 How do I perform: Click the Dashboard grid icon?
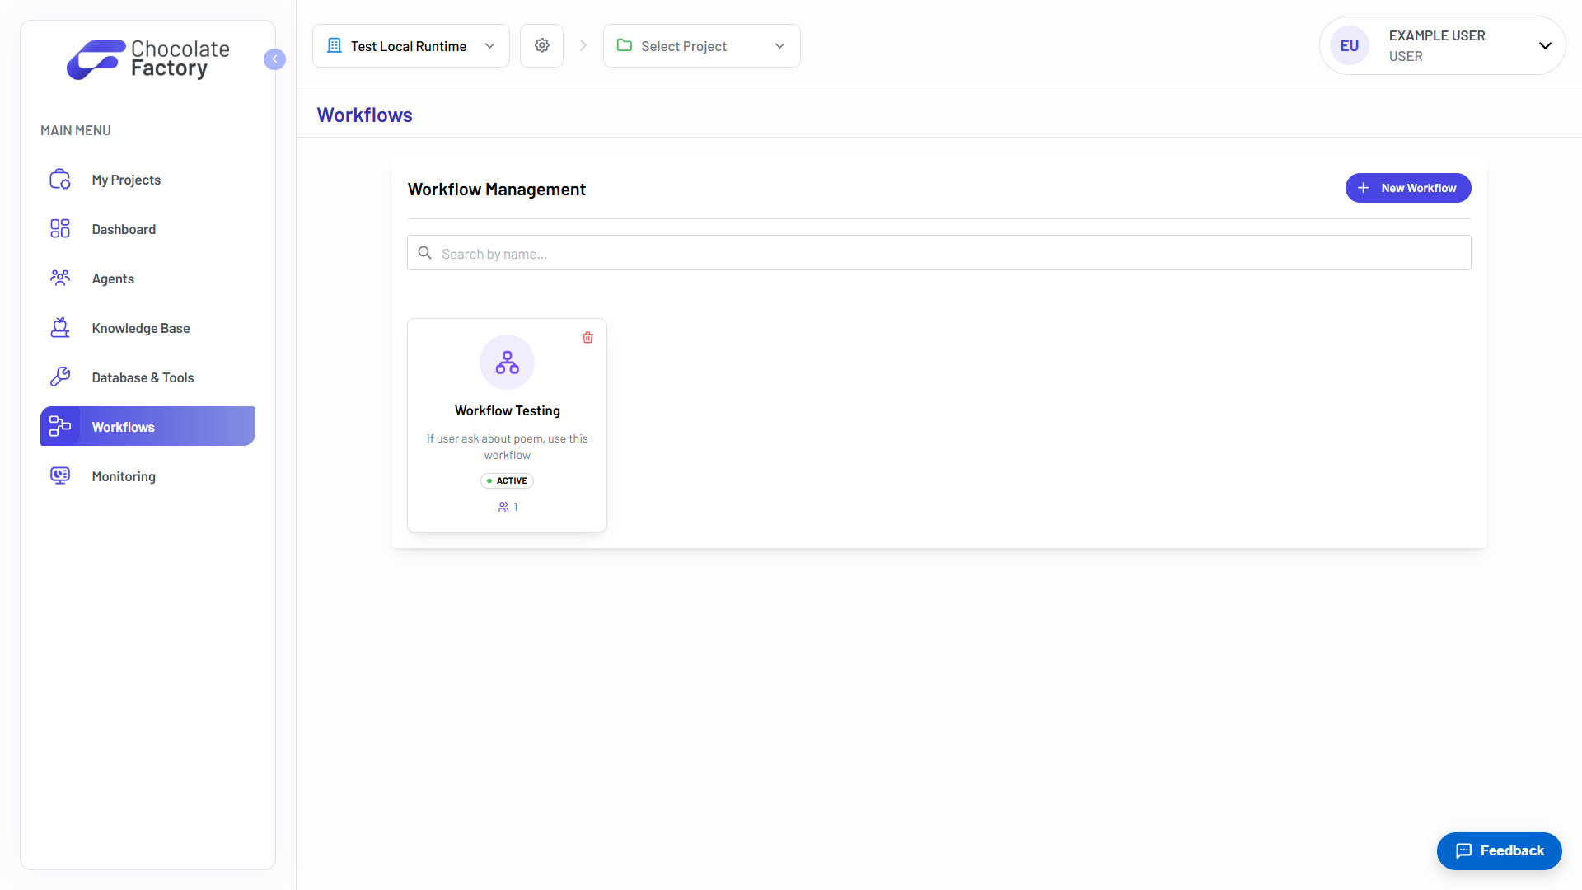click(60, 229)
